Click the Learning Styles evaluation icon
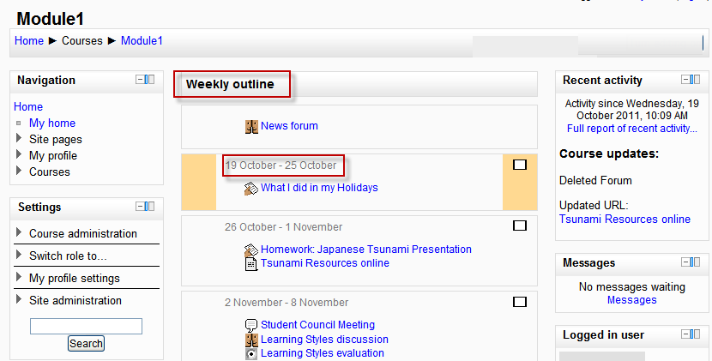712x361 pixels. [x=251, y=353]
